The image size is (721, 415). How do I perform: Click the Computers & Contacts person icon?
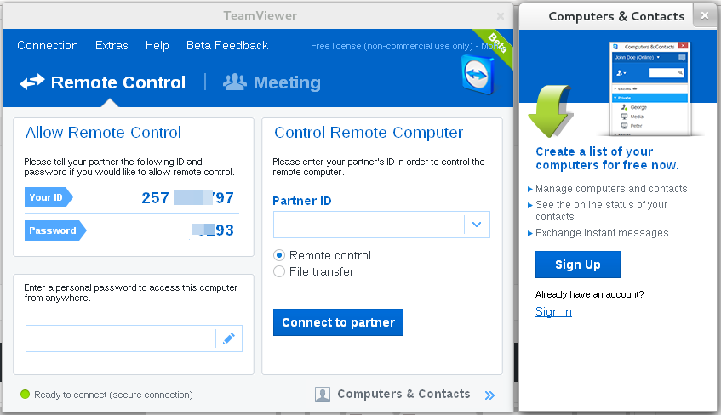point(323,395)
